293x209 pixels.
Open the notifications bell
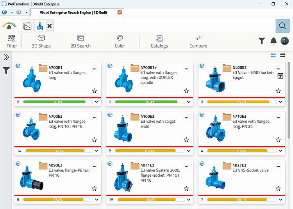point(273,41)
